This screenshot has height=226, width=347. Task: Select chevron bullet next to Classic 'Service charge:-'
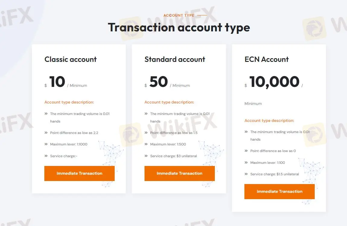46,156
